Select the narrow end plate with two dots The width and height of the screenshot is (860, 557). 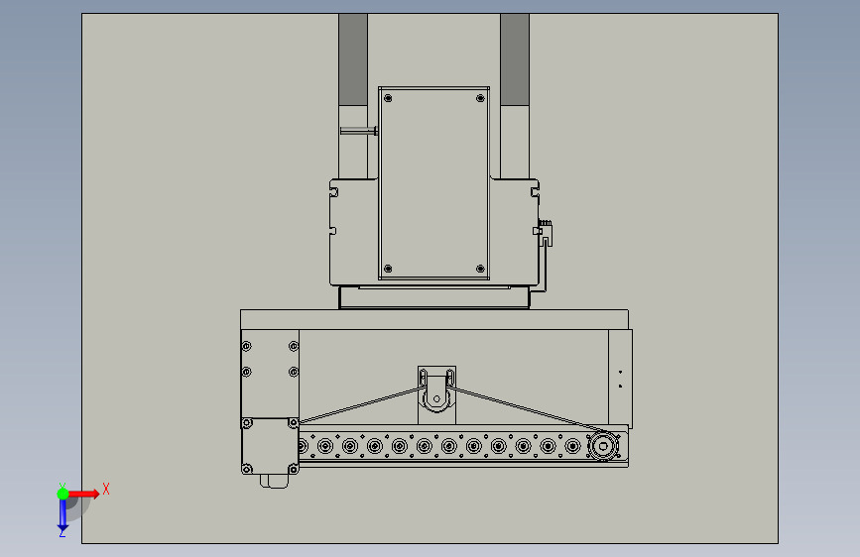620,379
